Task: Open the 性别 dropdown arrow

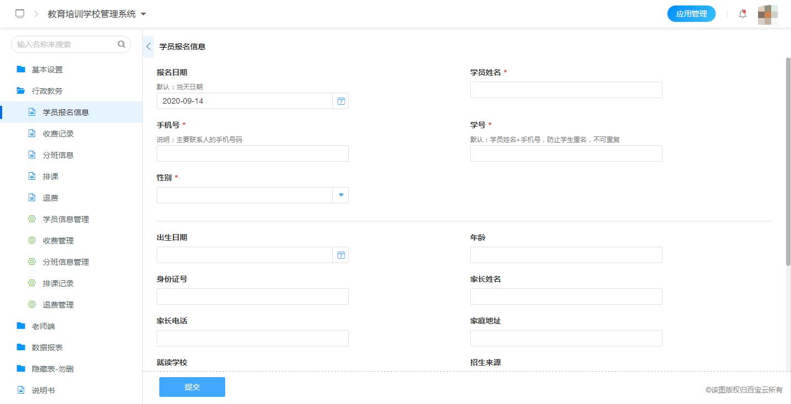Action: click(x=340, y=195)
